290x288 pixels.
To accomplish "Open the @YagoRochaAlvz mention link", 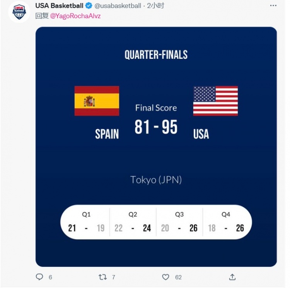I will [x=75, y=16].
